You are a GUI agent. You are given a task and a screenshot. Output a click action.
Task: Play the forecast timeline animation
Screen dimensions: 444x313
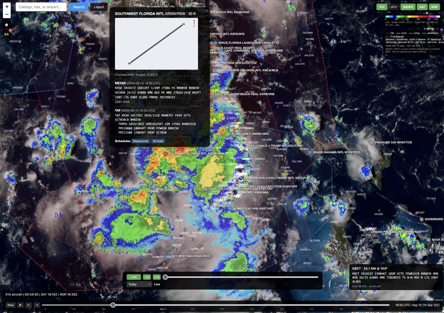click(20, 305)
